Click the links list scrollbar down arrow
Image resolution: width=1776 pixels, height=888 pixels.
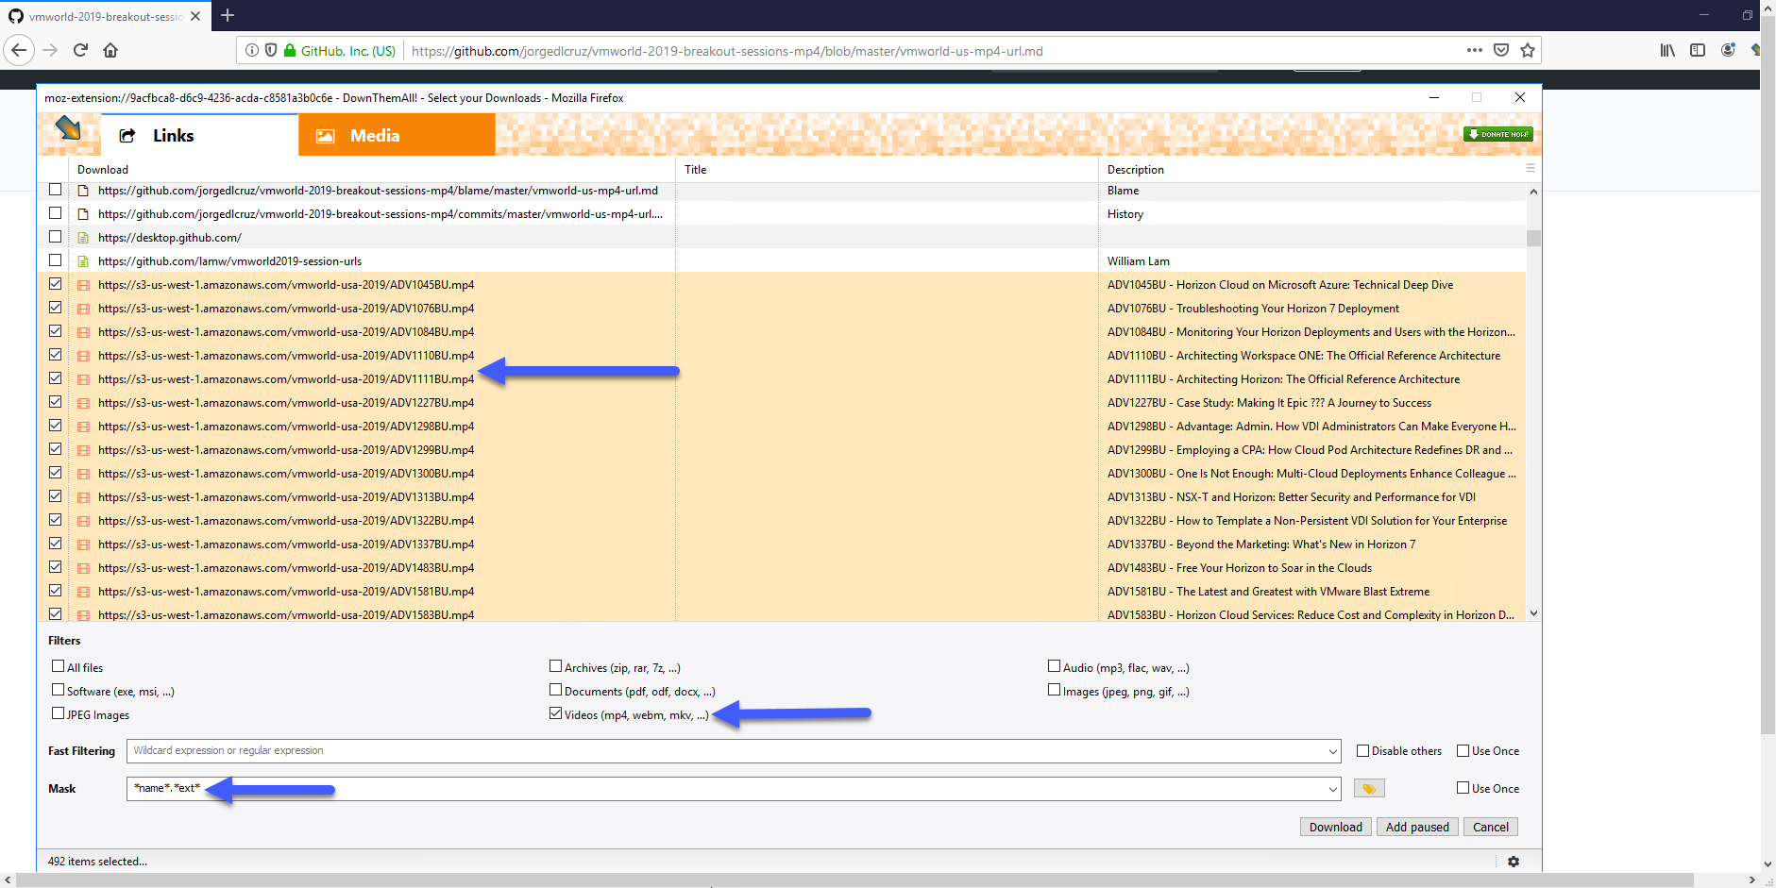(x=1533, y=613)
